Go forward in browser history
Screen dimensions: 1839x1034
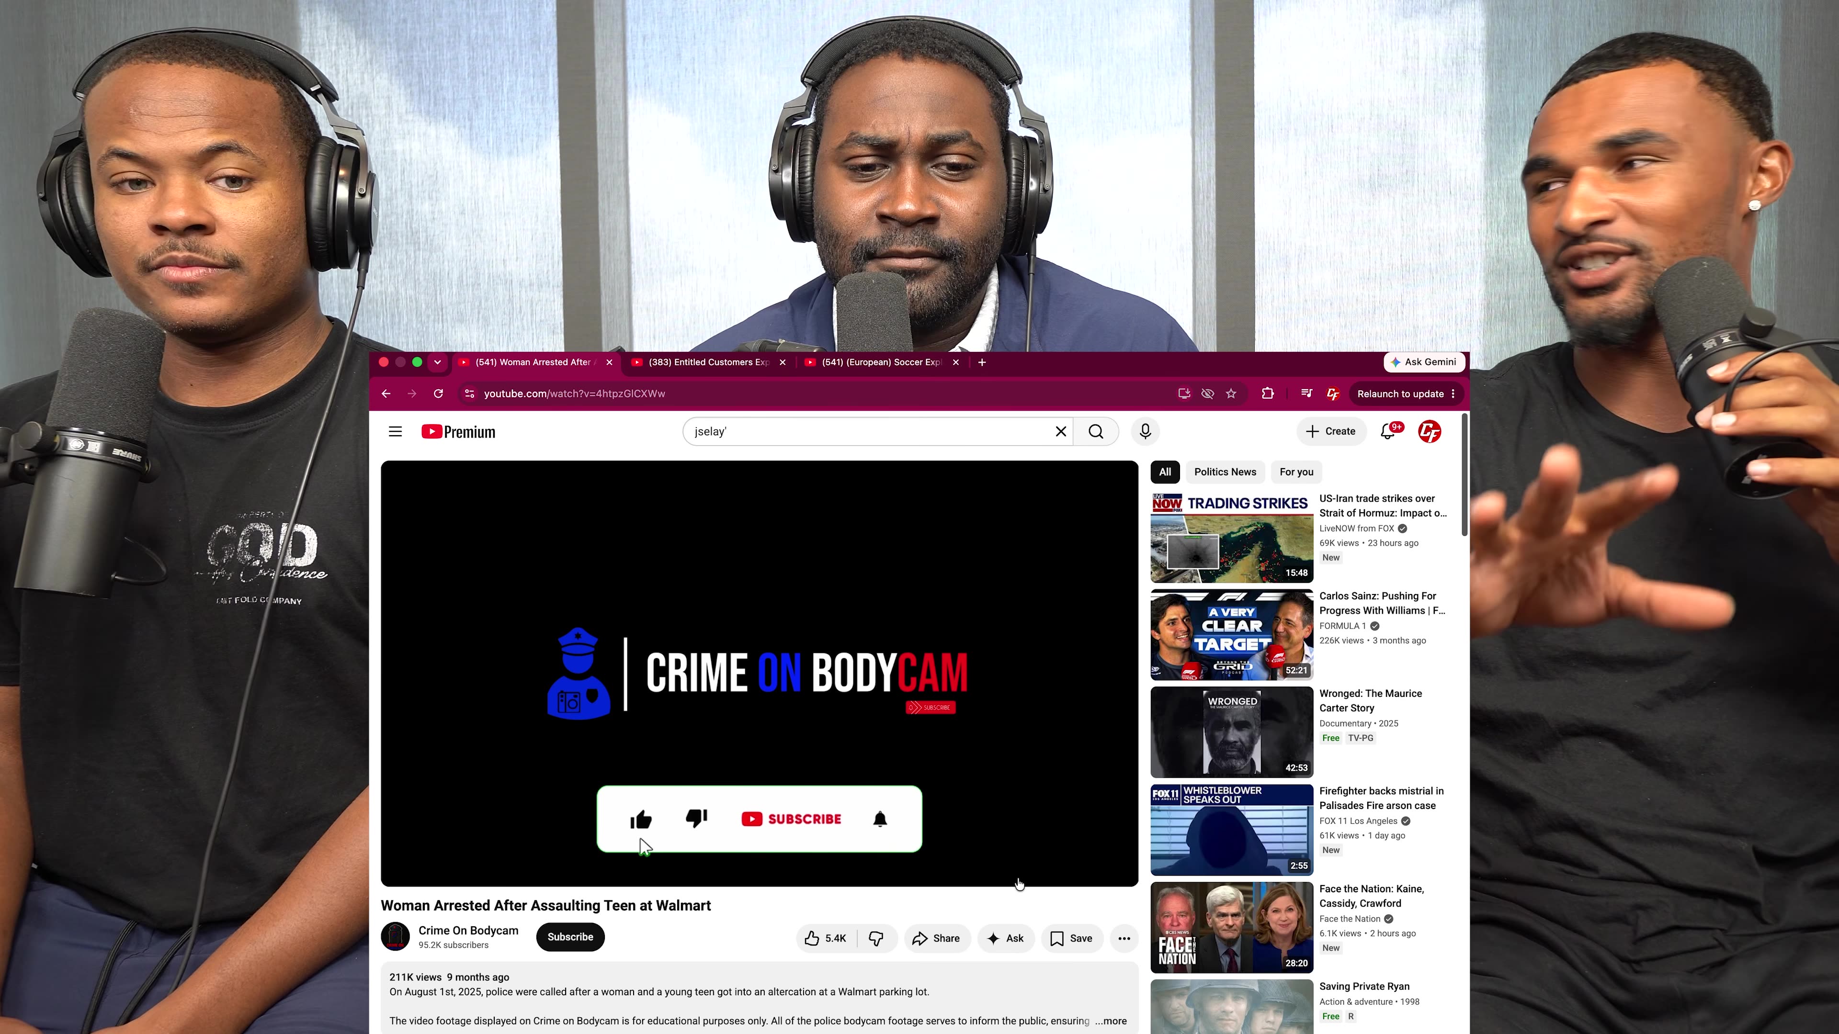tap(412, 394)
